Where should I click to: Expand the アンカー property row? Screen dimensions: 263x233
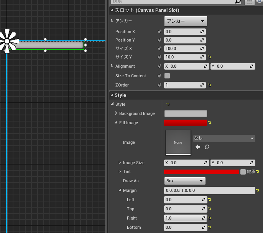[x=112, y=21]
